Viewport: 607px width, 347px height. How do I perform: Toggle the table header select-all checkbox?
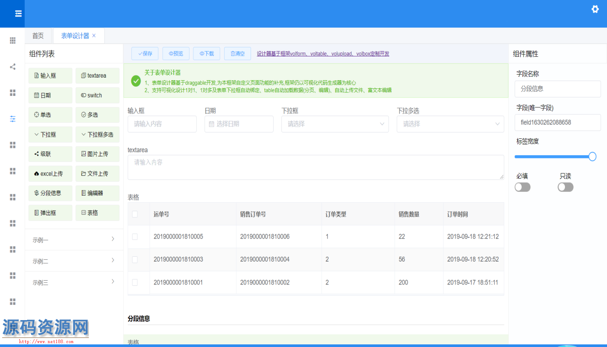click(135, 214)
